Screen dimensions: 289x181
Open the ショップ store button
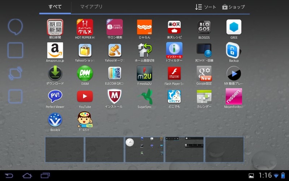233,7
